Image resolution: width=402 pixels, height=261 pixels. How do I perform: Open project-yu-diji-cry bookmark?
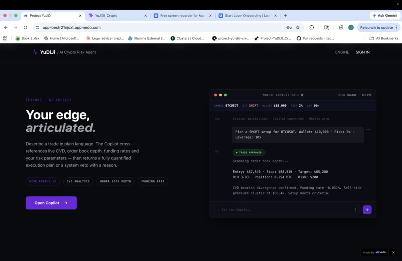(x=231, y=38)
